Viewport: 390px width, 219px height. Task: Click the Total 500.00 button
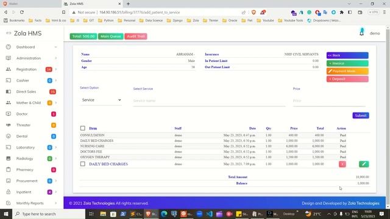[x=83, y=36]
